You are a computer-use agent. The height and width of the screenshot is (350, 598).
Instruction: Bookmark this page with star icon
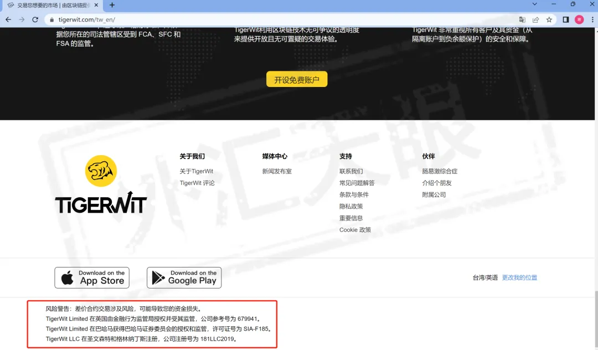click(x=549, y=20)
